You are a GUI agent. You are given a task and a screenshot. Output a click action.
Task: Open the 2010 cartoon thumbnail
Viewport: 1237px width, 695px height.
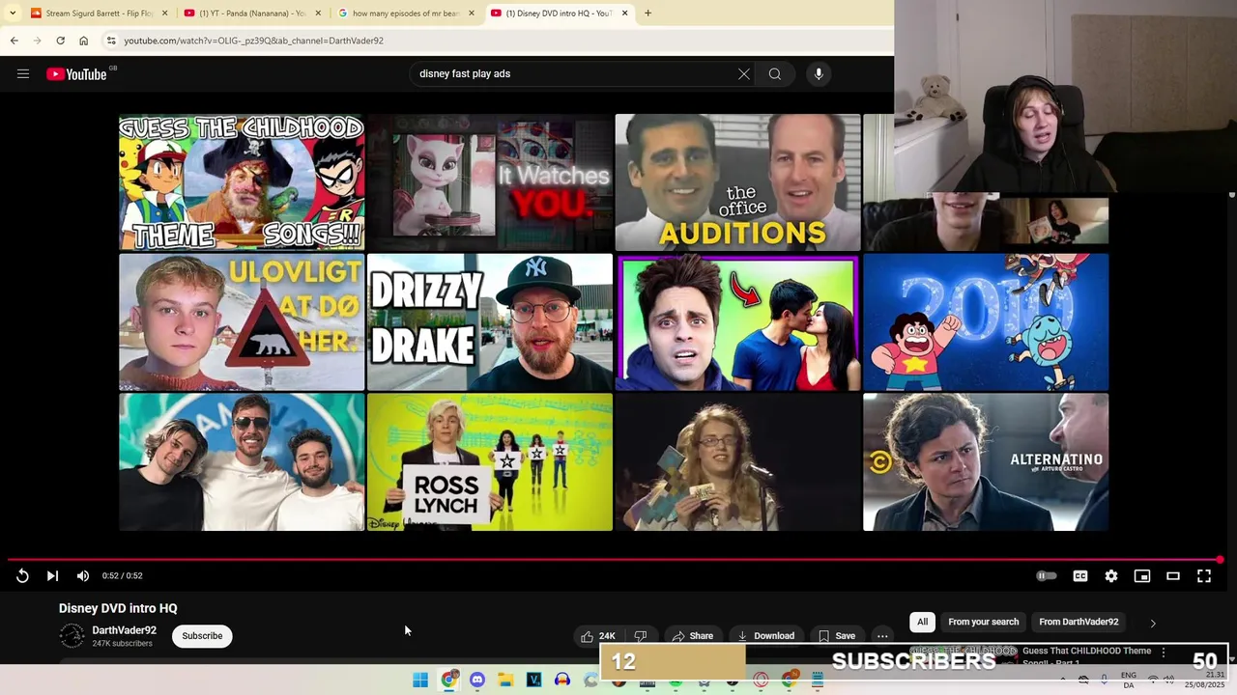[986, 322]
